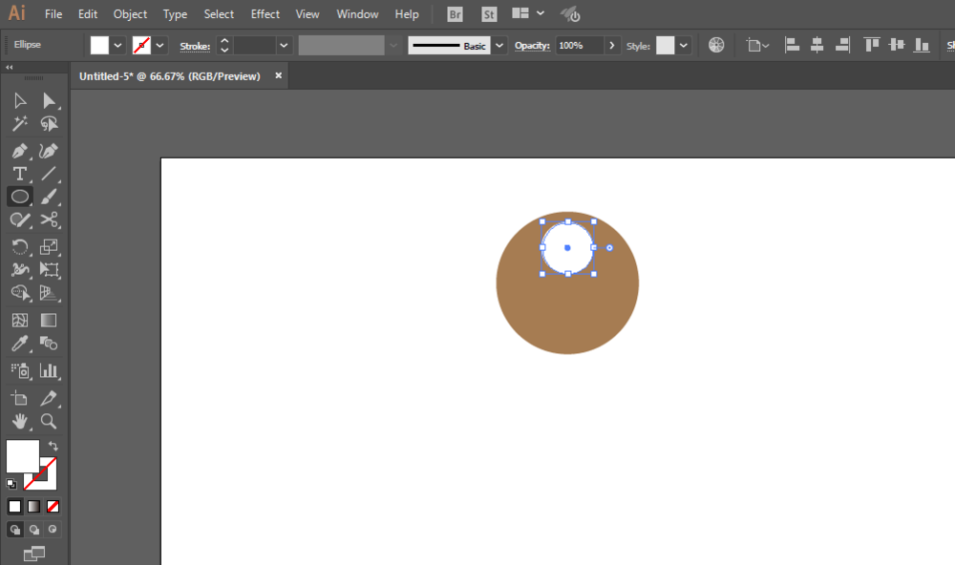Swap the fill and stroke colors
This screenshot has width=955, height=565.
click(53, 446)
